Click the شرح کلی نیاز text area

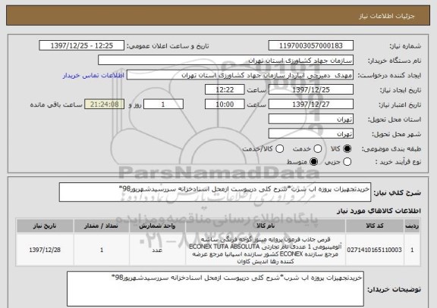coord(215,192)
